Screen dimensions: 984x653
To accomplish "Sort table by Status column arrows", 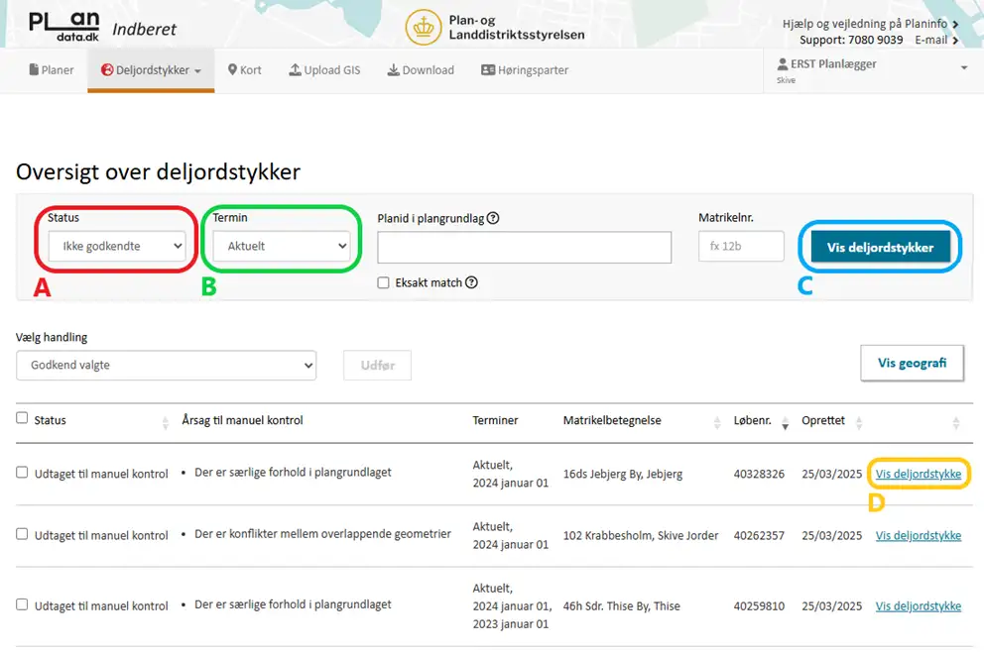I will tap(166, 422).
